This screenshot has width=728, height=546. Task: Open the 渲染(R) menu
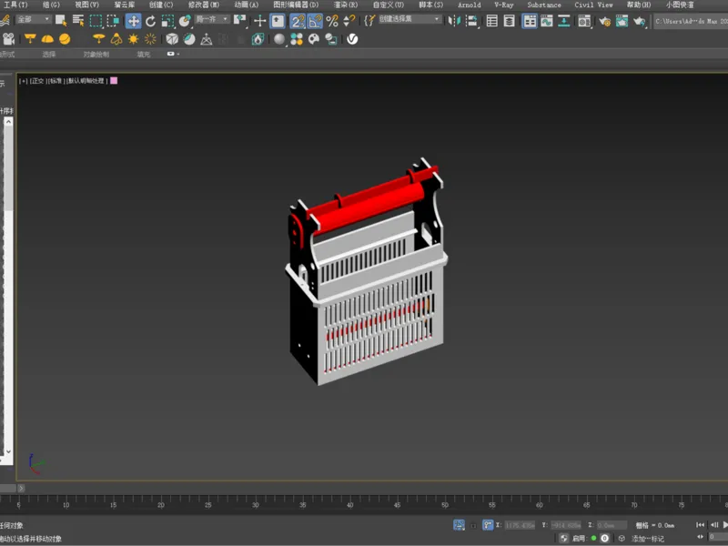pos(346,5)
